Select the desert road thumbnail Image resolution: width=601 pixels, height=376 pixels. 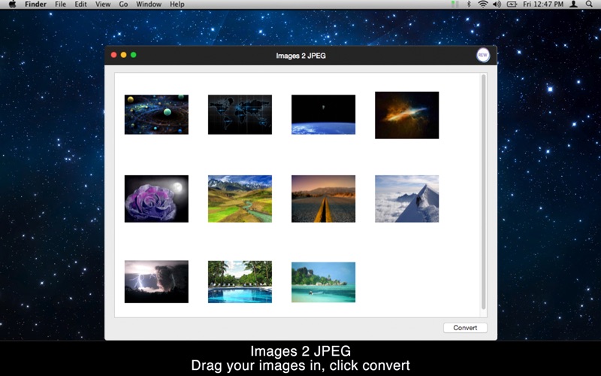(324, 199)
